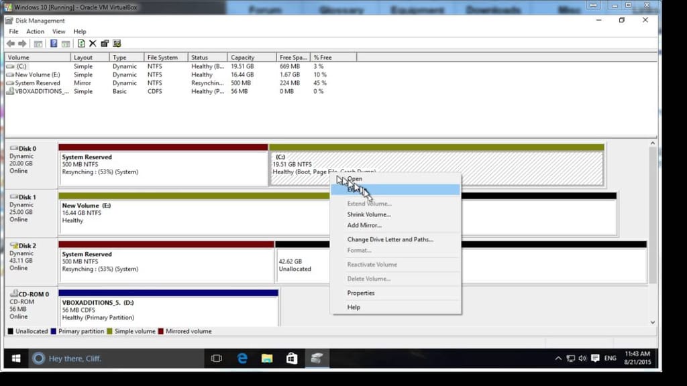Click the blue question mark Help toolbar icon
The height and width of the screenshot is (386, 687).
[x=54, y=44]
